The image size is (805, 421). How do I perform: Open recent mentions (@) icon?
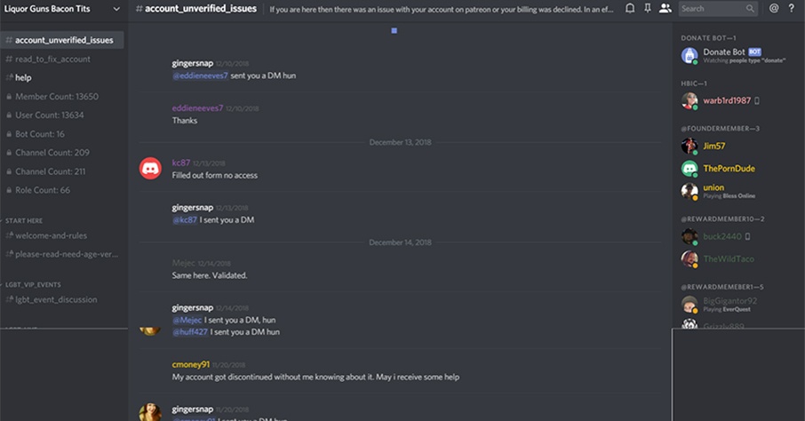pos(774,9)
